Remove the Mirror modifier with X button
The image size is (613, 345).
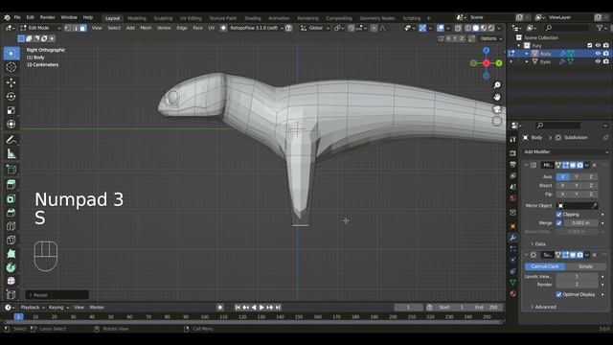[x=594, y=166]
